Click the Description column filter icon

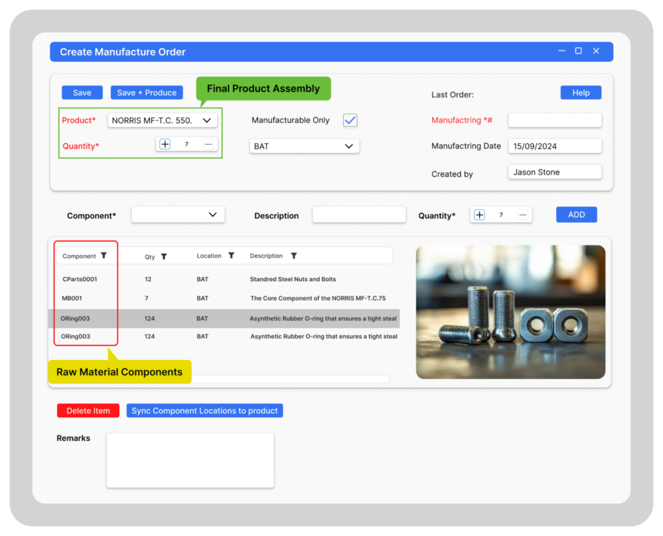point(294,256)
